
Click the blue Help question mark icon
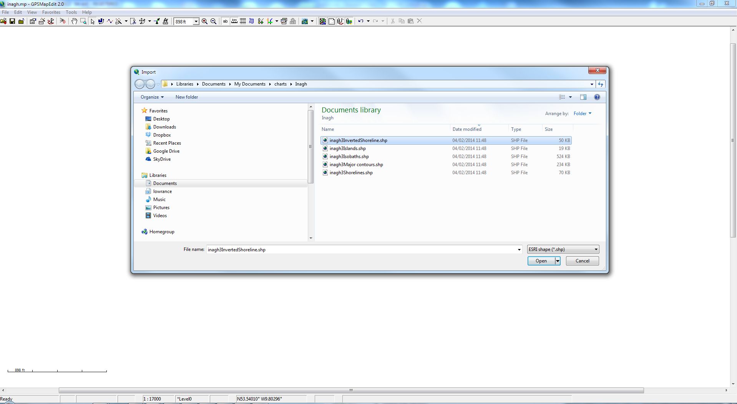coord(597,97)
